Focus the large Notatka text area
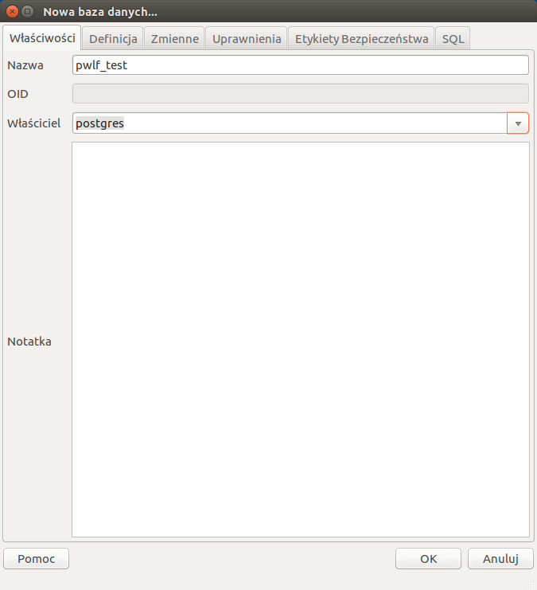Viewport: 537px width, 590px height. pyautogui.click(x=300, y=339)
